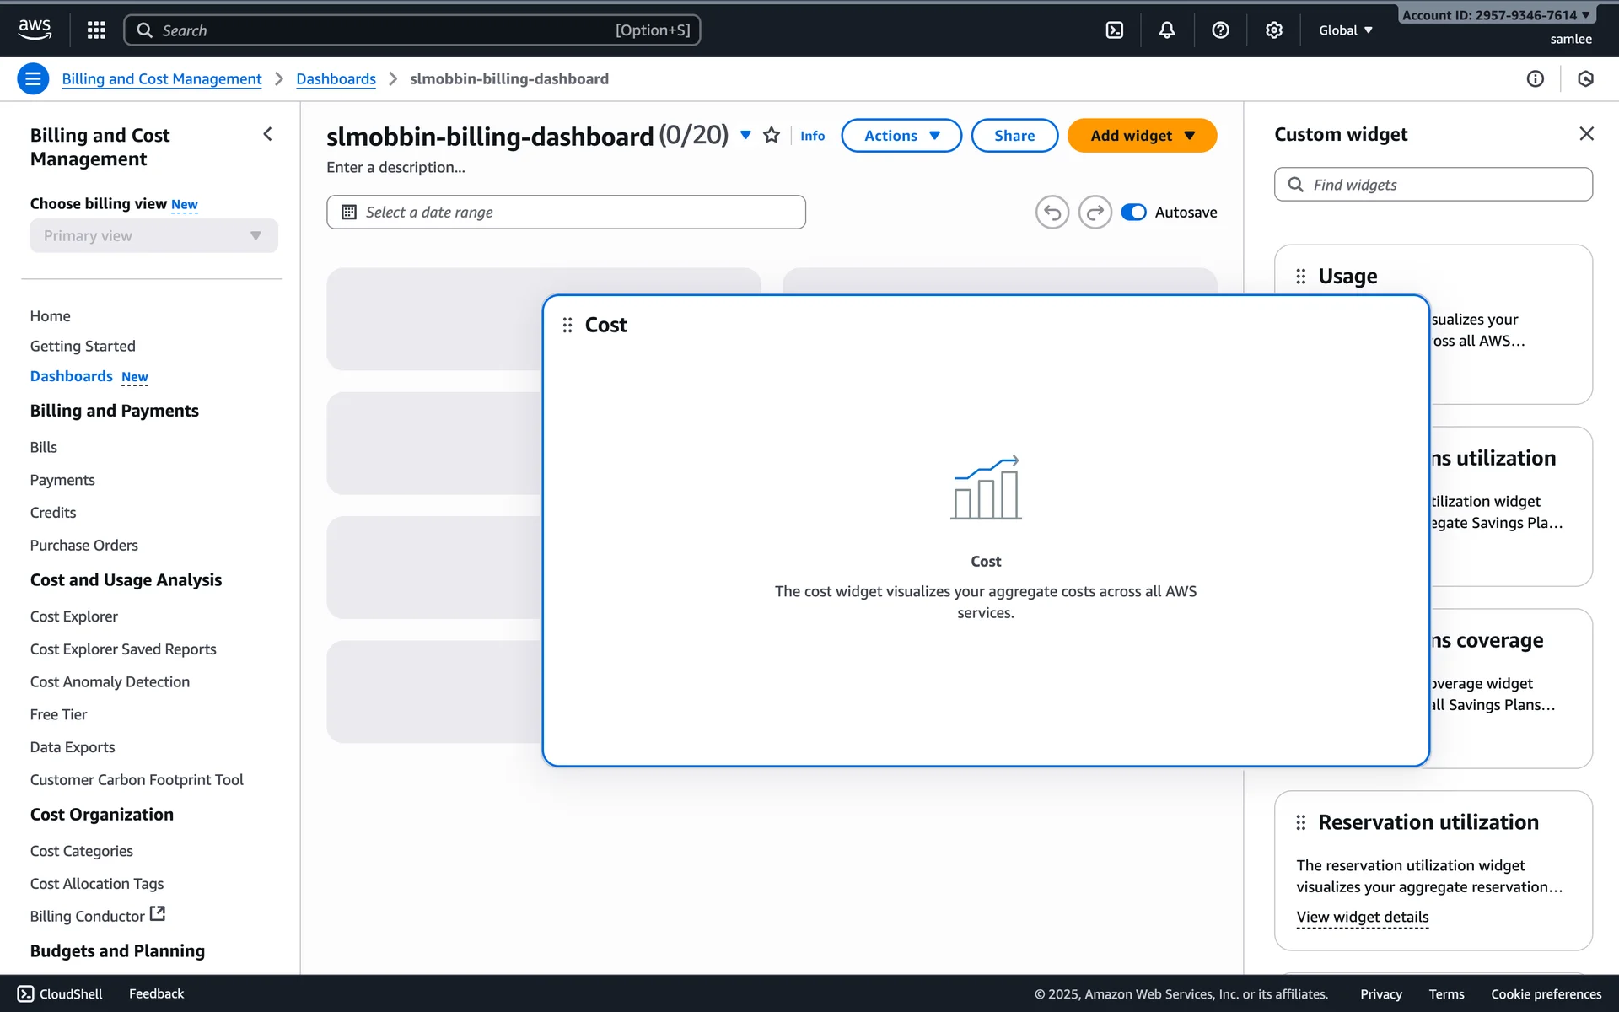Click the undo arrow button
Image resolution: width=1619 pixels, height=1012 pixels.
pyautogui.click(x=1052, y=213)
